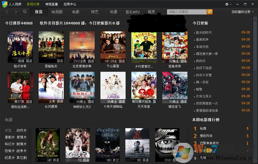
Task: Open 武林风 in today's updates
Action: tap(201, 61)
